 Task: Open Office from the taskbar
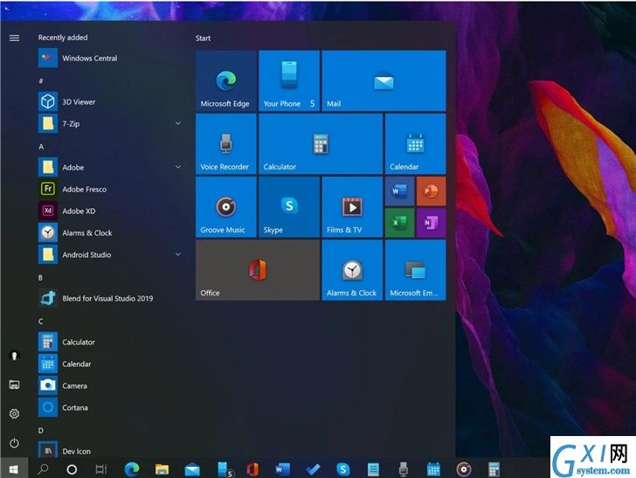(252, 469)
